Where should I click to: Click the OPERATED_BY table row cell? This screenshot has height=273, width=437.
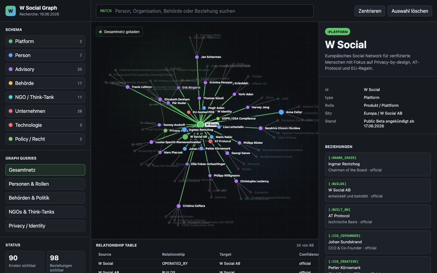tap(175, 264)
